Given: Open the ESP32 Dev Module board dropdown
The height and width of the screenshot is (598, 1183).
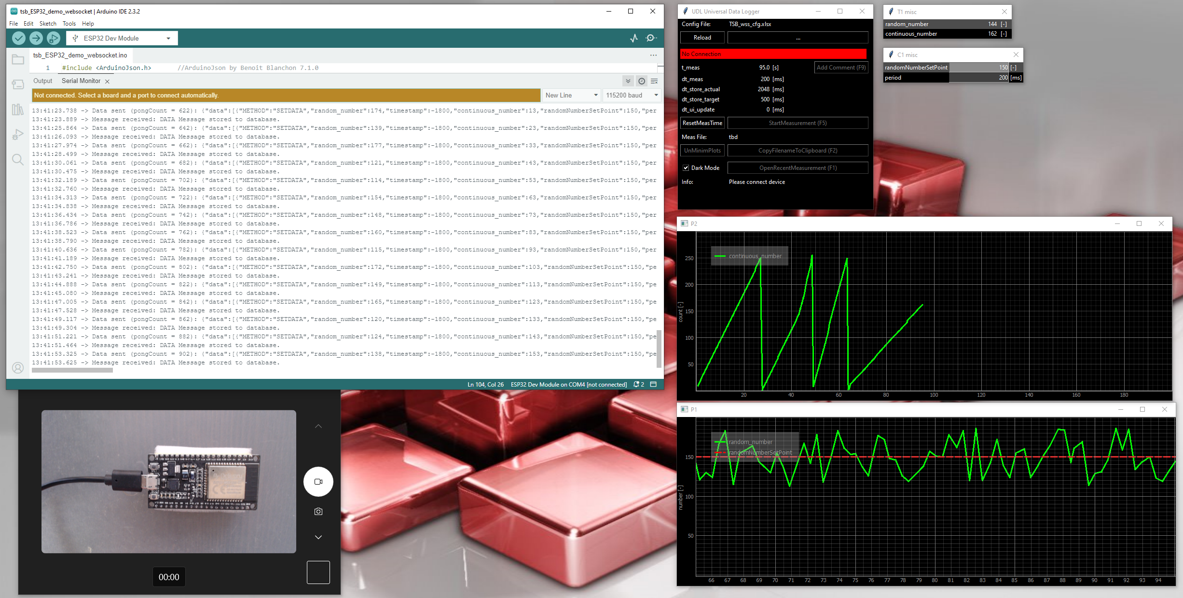Looking at the screenshot, I should pos(122,38).
